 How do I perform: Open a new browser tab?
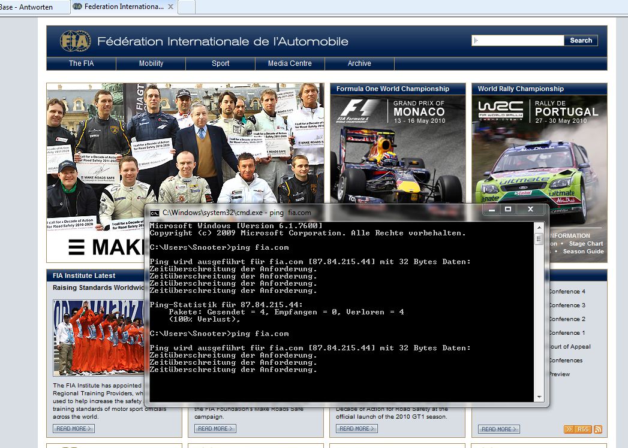coord(186,7)
